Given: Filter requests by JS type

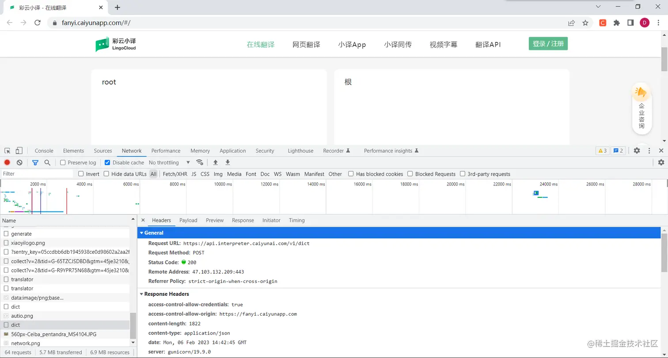Looking at the screenshot, I should pos(194,174).
